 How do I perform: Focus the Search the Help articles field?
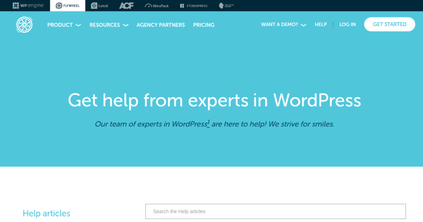275,211
